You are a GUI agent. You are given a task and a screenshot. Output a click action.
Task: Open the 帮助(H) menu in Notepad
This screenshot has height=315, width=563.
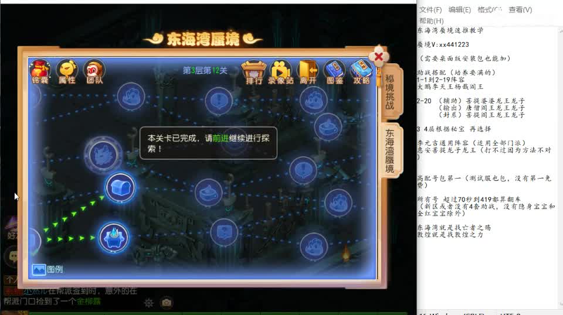tap(432, 20)
